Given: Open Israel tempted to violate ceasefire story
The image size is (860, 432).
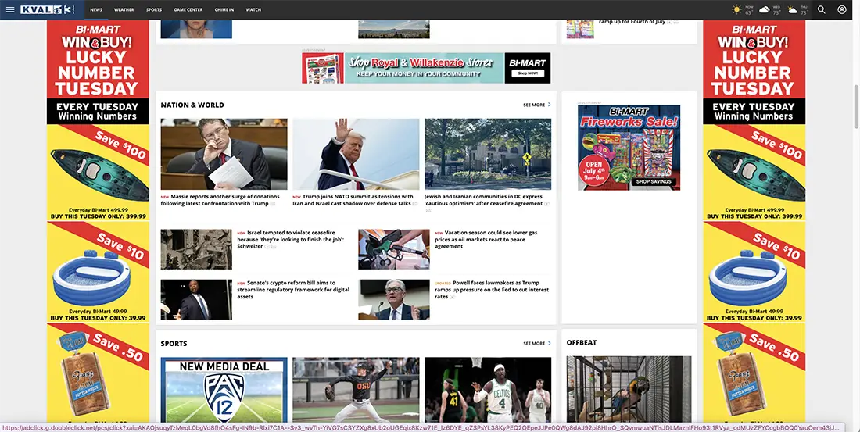Looking at the screenshot, I should (x=291, y=240).
